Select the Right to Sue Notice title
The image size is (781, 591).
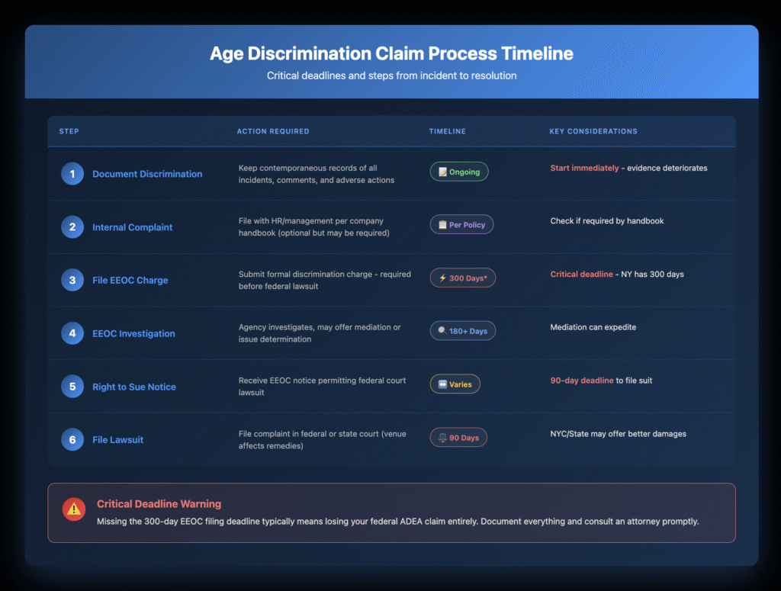click(x=133, y=387)
